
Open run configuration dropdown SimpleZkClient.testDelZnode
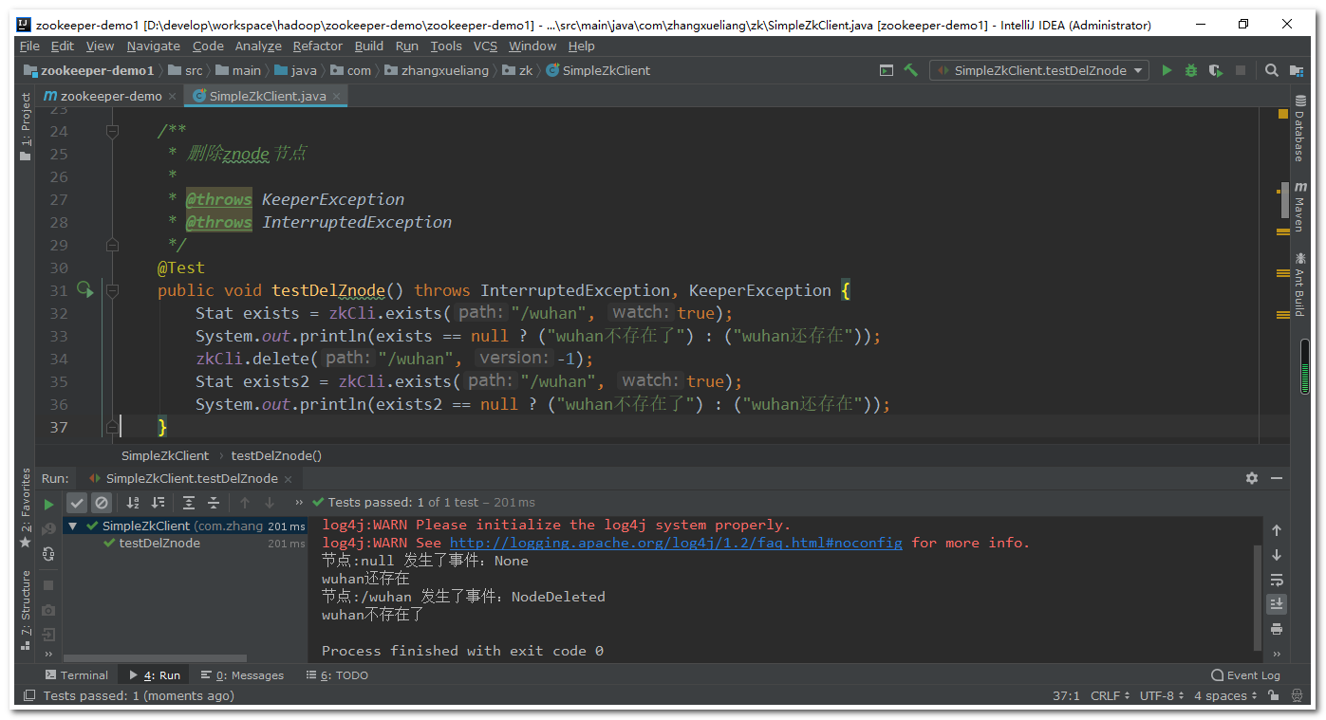(1039, 70)
